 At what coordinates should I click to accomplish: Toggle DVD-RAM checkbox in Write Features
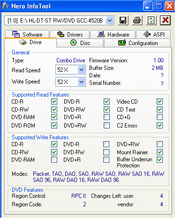tap(54, 160)
